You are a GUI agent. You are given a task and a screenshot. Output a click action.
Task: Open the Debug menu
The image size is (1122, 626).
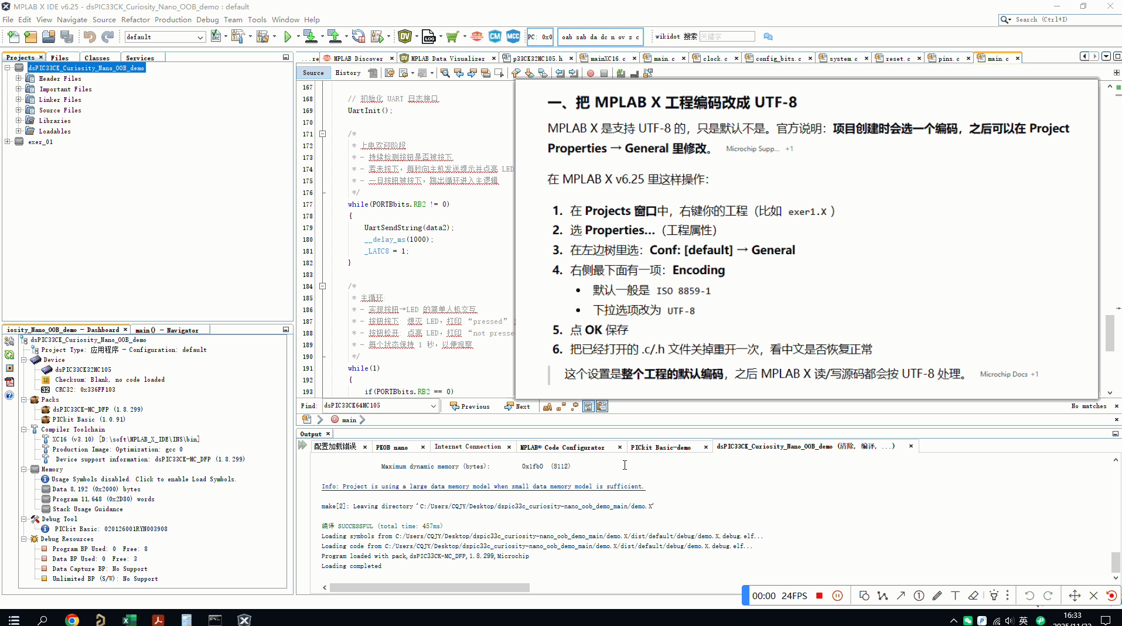pyautogui.click(x=207, y=19)
